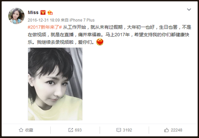Click the crown membership badge icon
Image resolution: width=199 pixels, height=138 pixels.
(50, 13)
